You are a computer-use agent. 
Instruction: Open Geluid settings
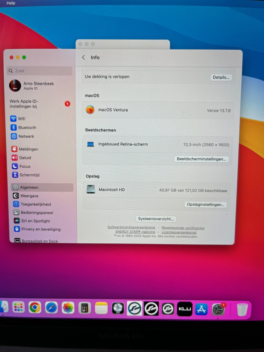(x=21, y=158)
